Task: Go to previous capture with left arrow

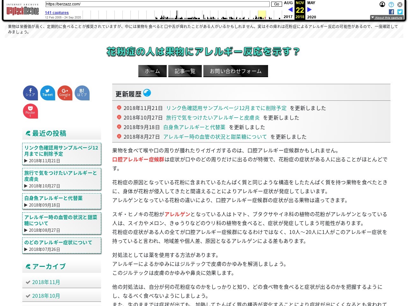Action: [x=290, y=10]
